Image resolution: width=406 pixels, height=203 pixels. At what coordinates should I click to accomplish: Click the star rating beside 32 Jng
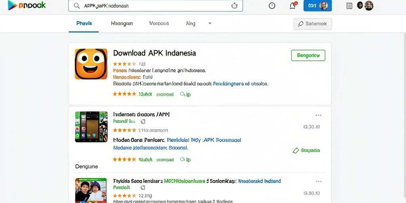(x=124, y=195)
